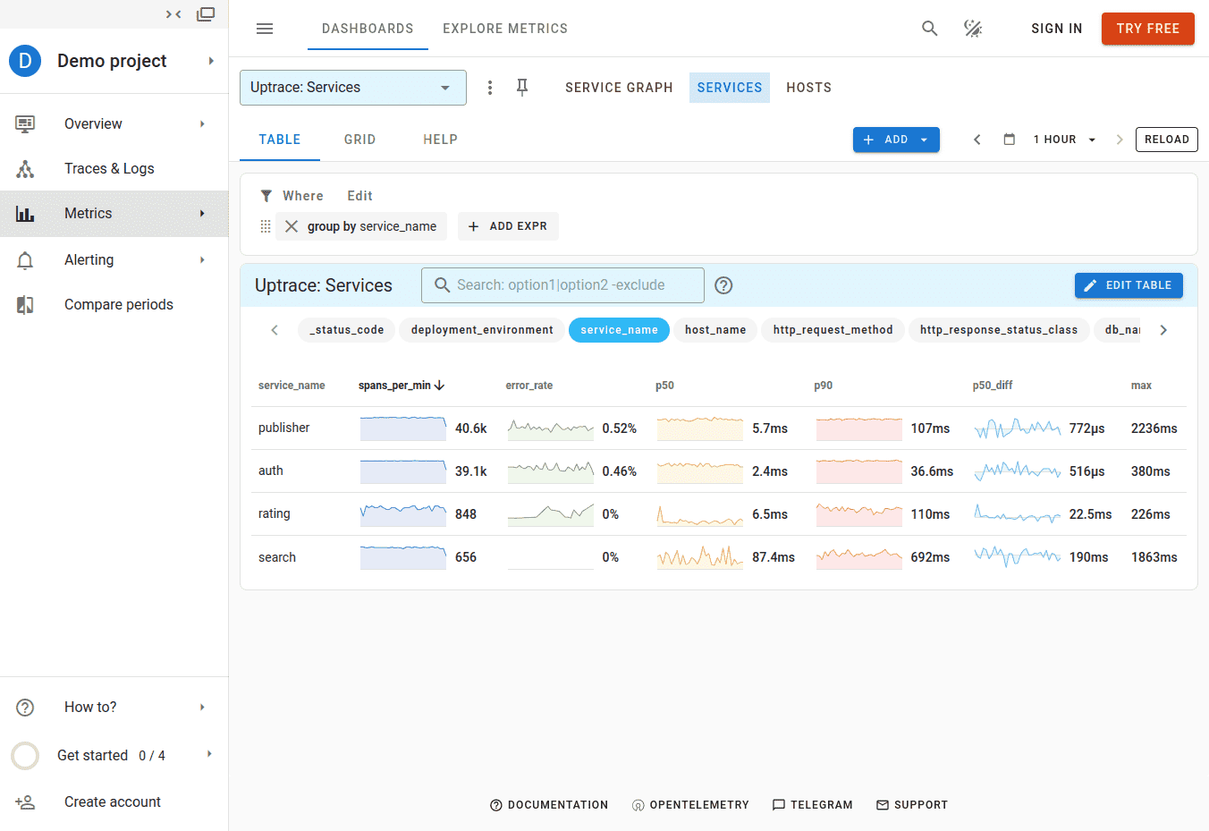This screenshot has width=1209, height=831.
Task: Click the calendar icon near the time range
Action: point(1010,139)
